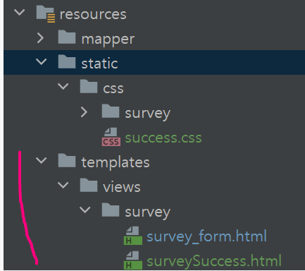
Task: Click the static folder icon
Action: (67, 61)
